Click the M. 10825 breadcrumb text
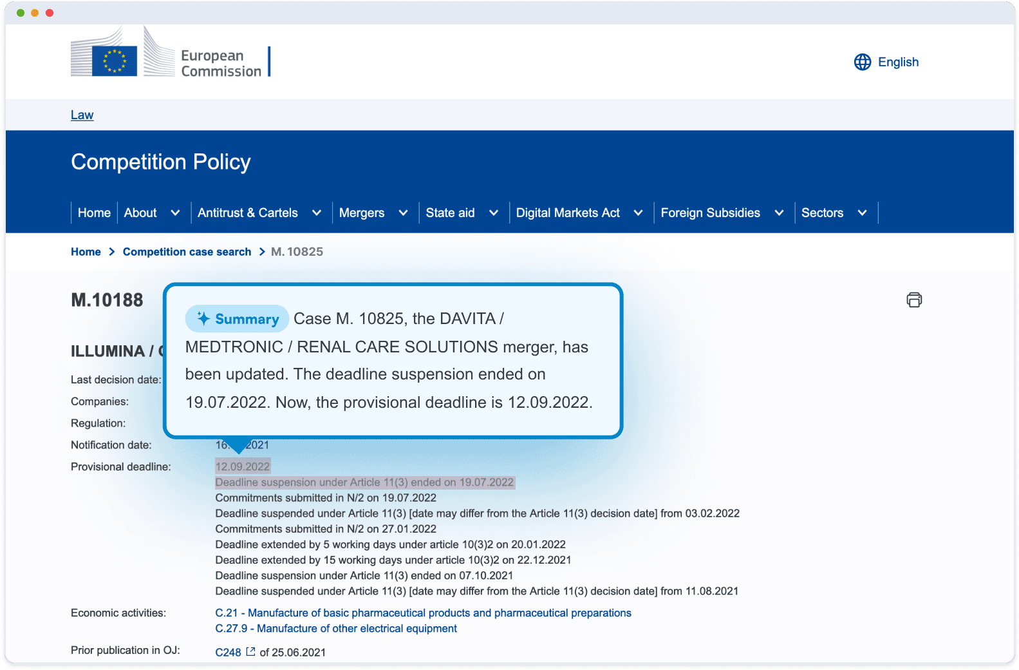Screen dimensions: 1019x670 [x=297, y=252]
